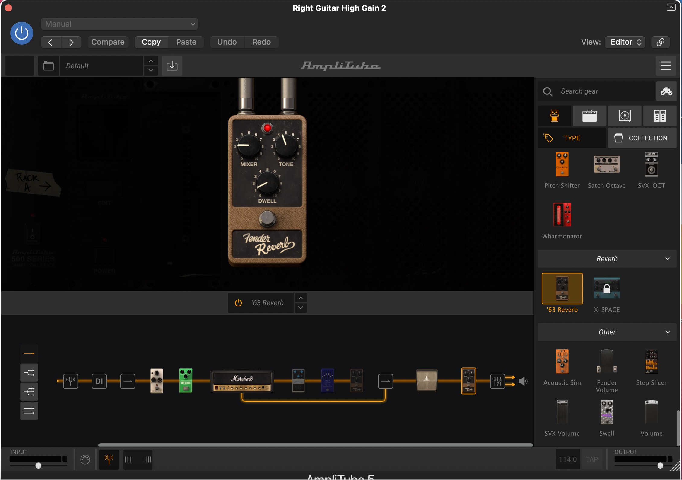Open the preset browser folder icon
This screenshot has width=682, height=480.
coord(48,66)
